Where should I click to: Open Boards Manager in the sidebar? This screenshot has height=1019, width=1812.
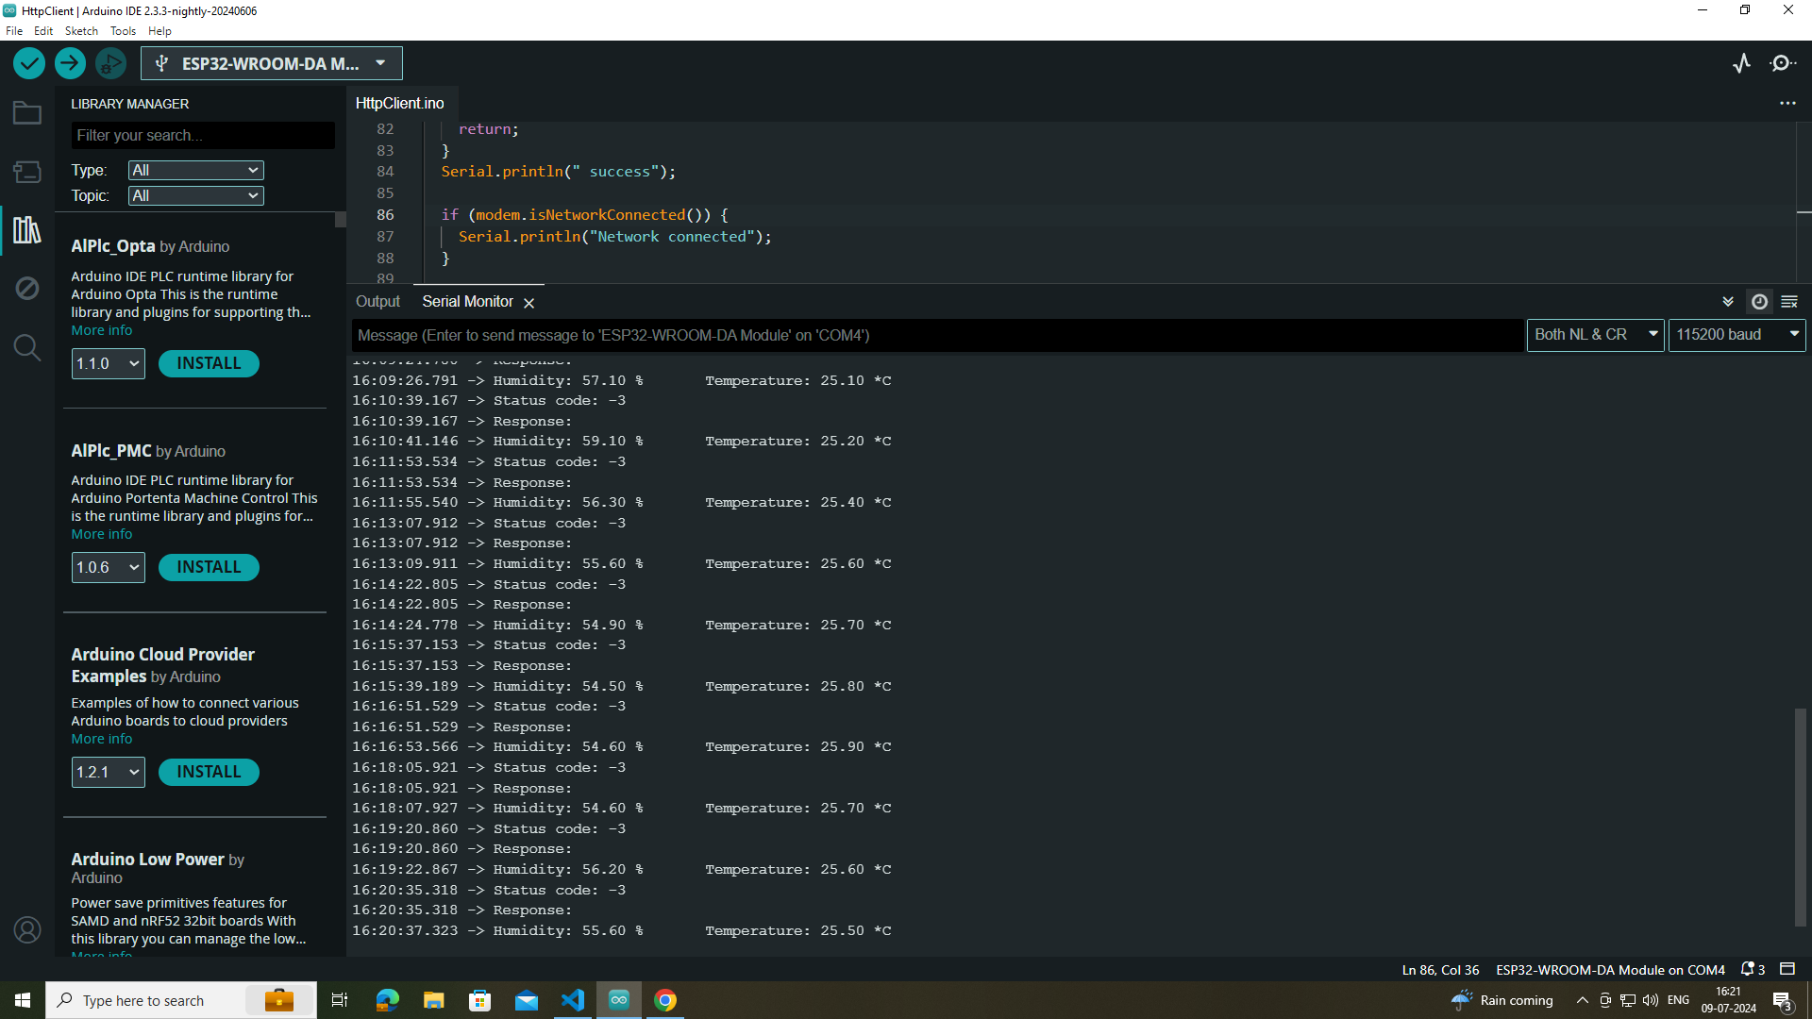[x=26, y=172]
